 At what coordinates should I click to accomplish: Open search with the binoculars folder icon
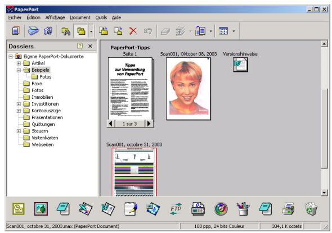66,31
